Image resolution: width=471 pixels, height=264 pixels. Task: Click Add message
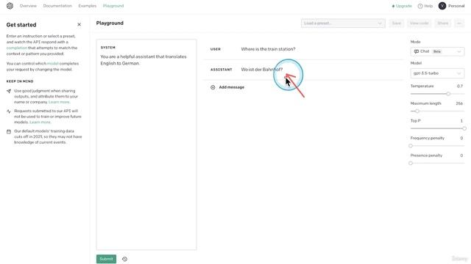click(231, 87)
